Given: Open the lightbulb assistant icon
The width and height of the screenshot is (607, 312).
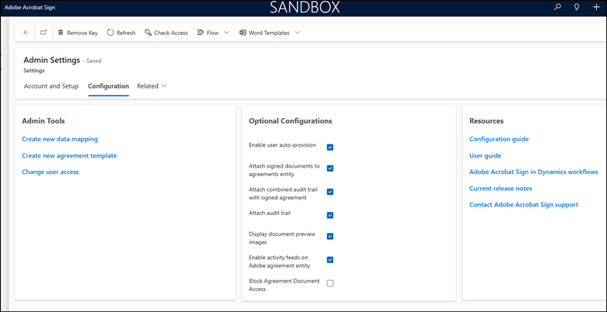Looking at the screenshot, I should click(577, 7).
